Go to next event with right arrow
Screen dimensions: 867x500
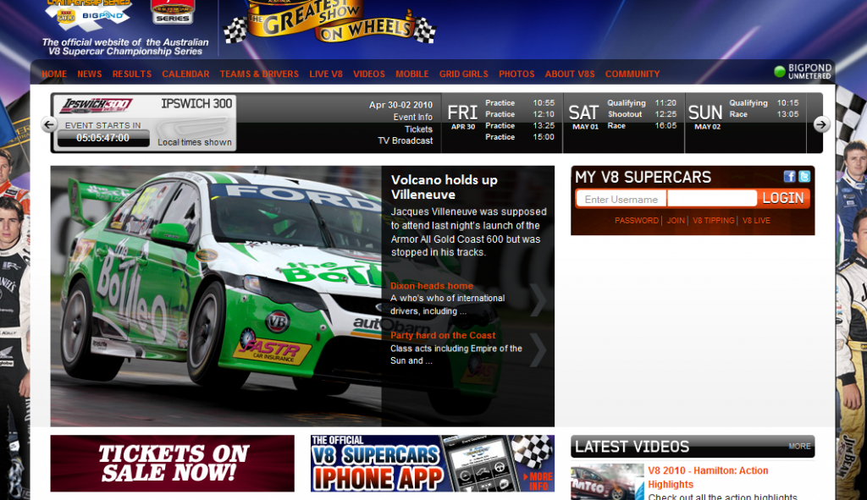click(821, 125)
